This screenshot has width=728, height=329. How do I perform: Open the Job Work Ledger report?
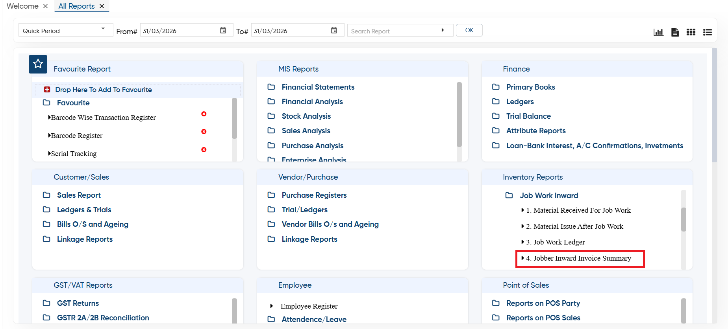tap(555, 242)
